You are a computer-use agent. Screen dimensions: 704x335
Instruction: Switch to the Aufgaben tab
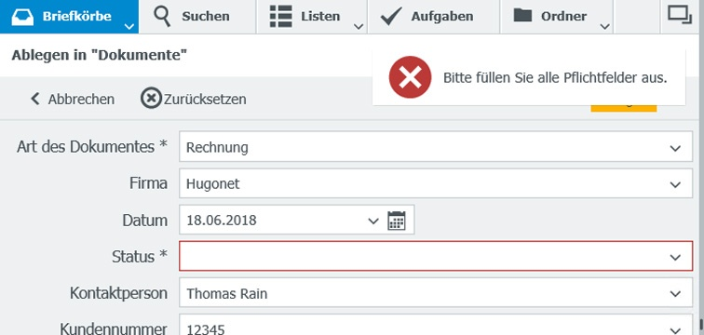click(433, 17)
